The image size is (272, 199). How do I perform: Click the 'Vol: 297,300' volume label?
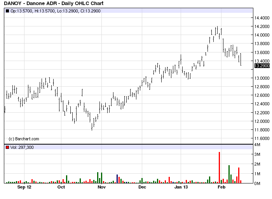[x=22, y=147]
